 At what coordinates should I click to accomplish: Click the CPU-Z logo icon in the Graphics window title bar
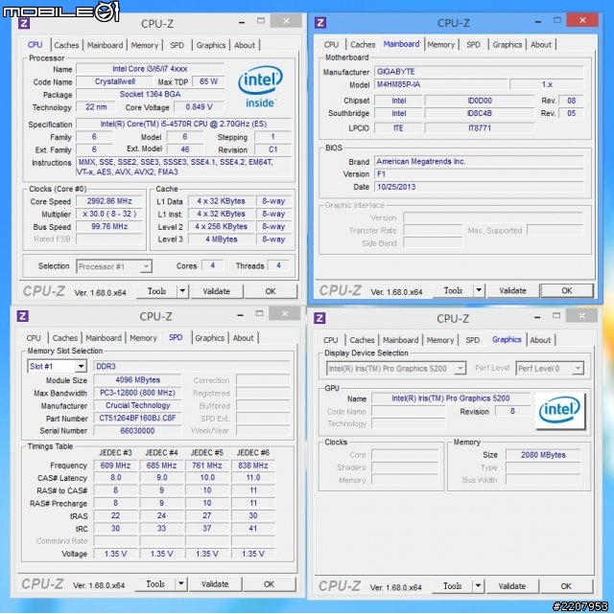coord(319,318)
